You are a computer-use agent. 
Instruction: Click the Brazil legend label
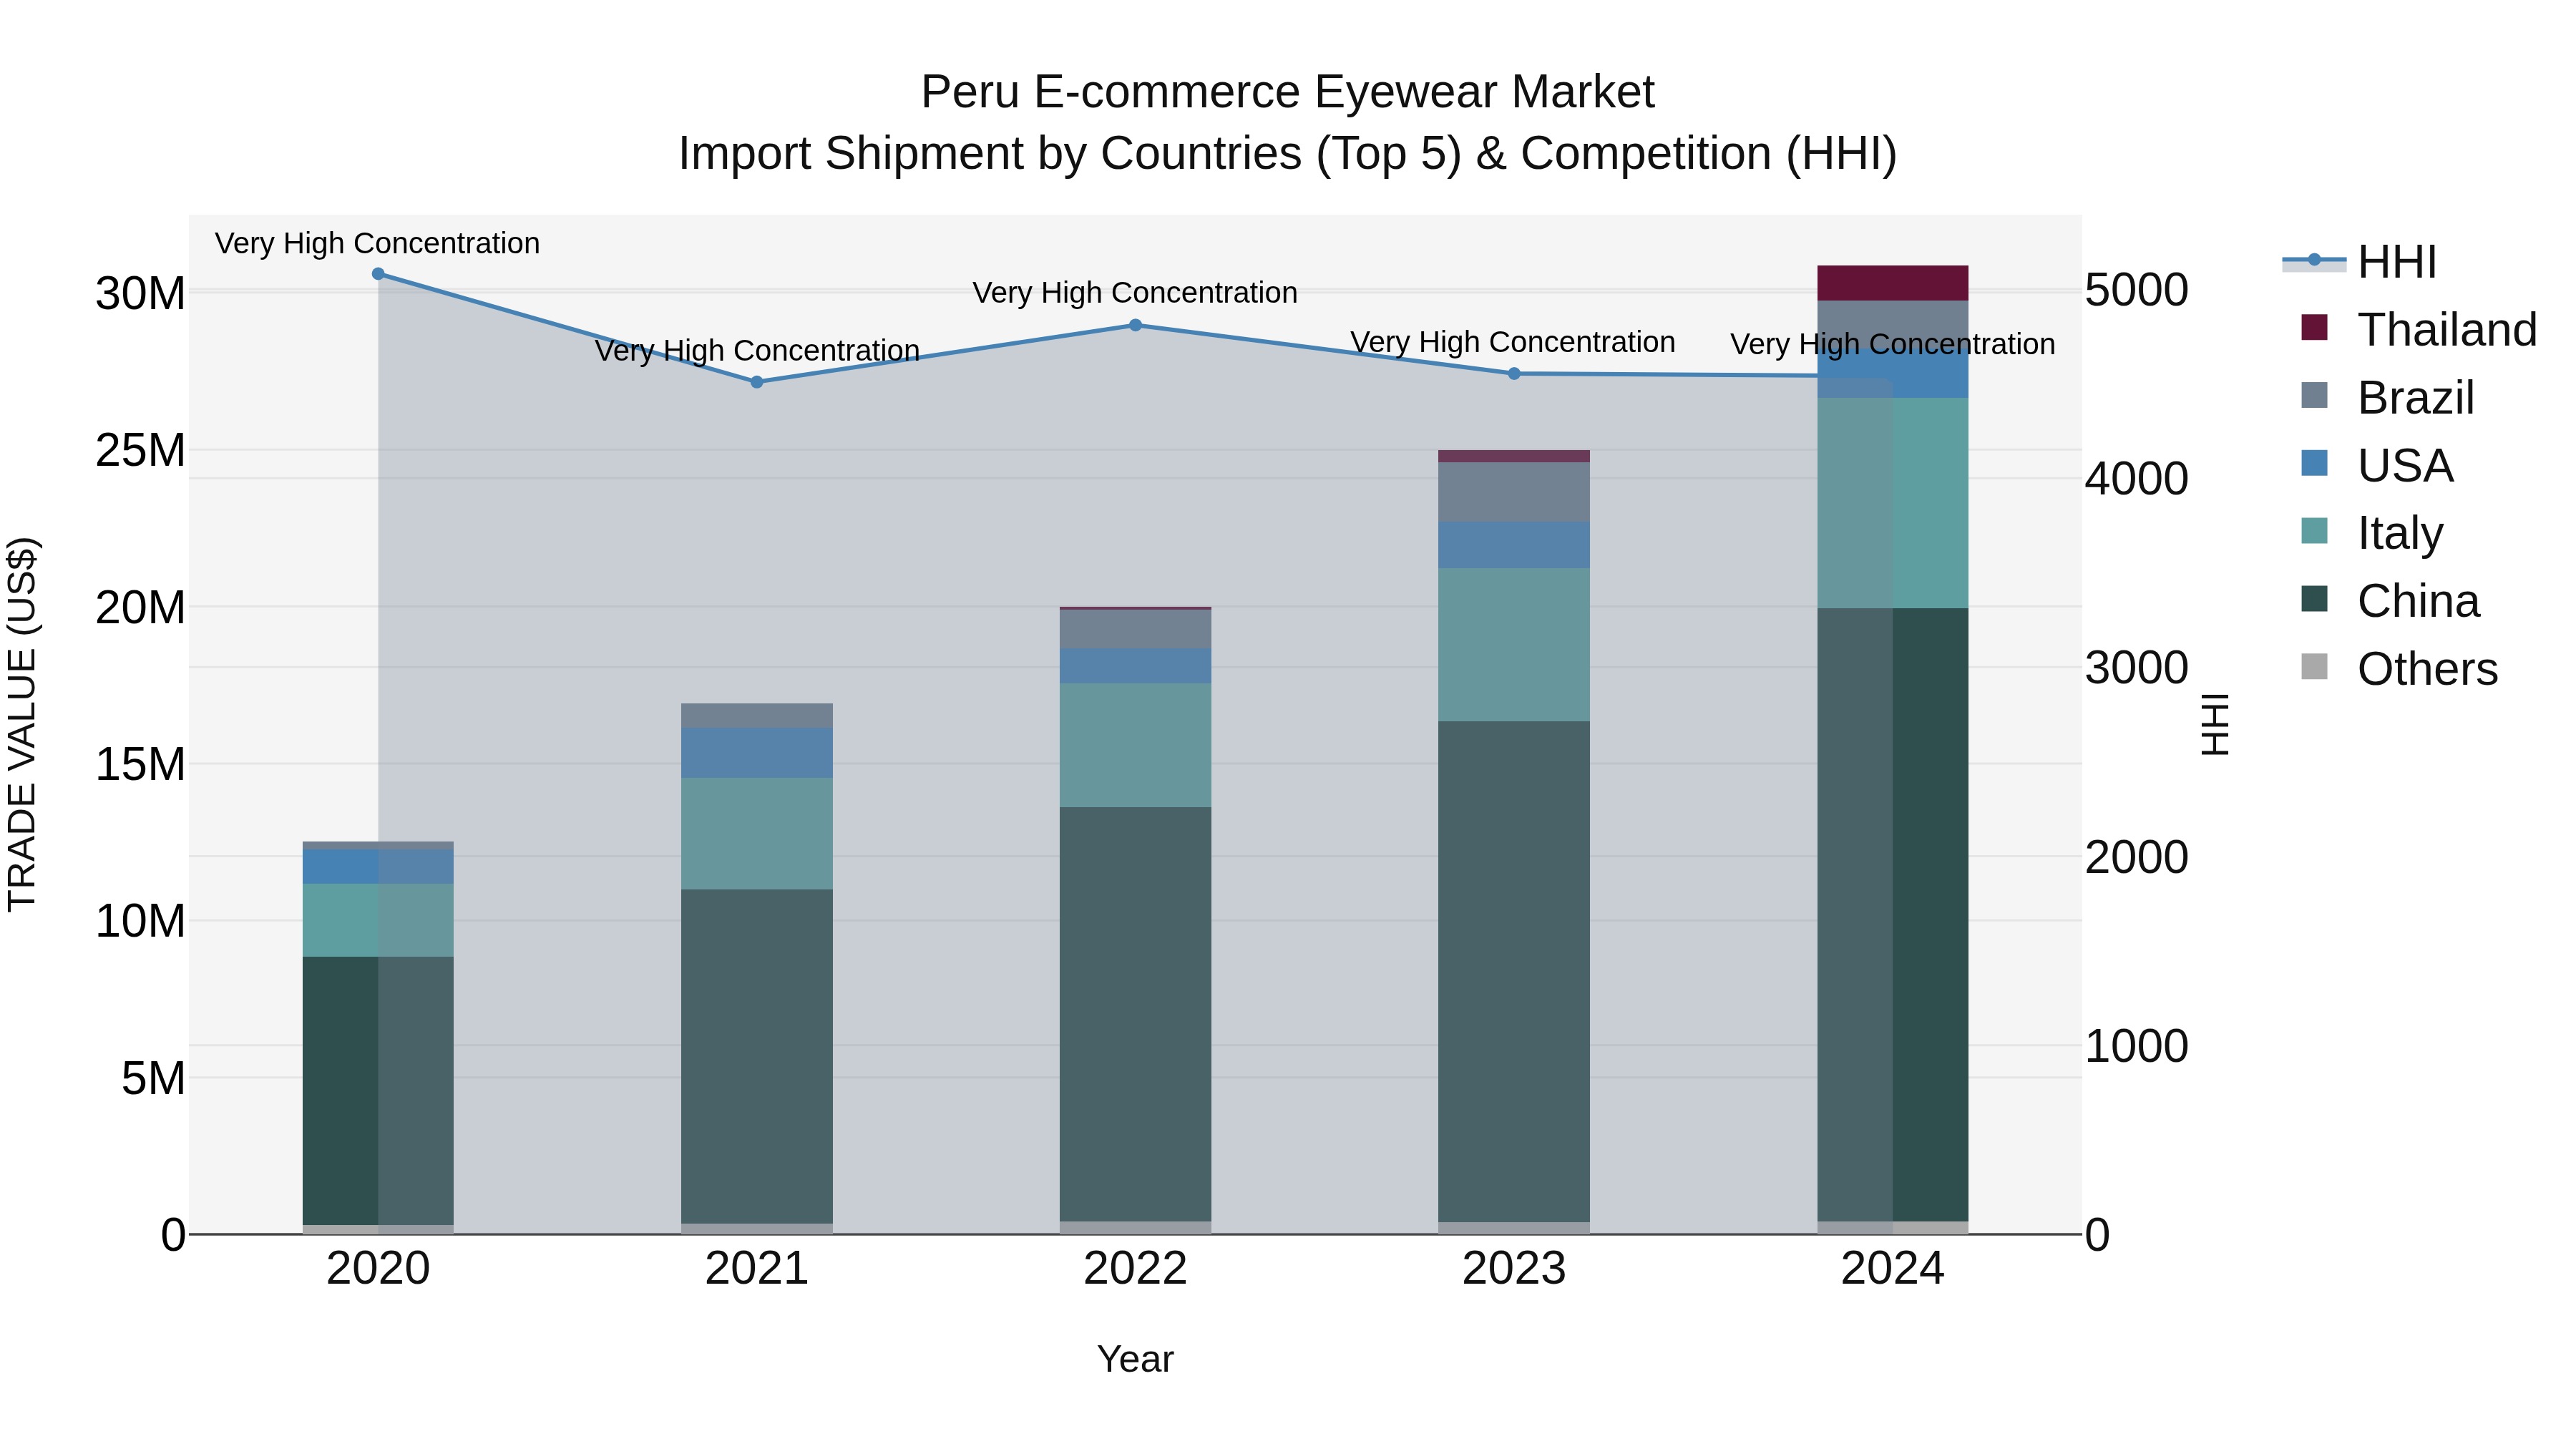2416,398
